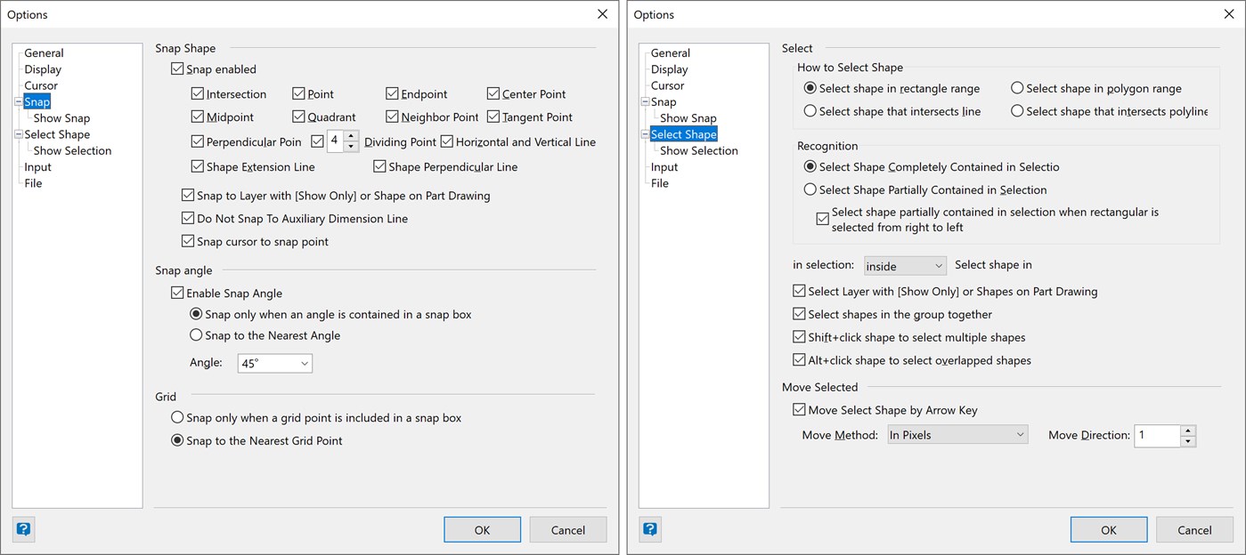Uncheck 'Move Select Shape by Arrow Key'
1246x555 pixels.
pos(799,409)
